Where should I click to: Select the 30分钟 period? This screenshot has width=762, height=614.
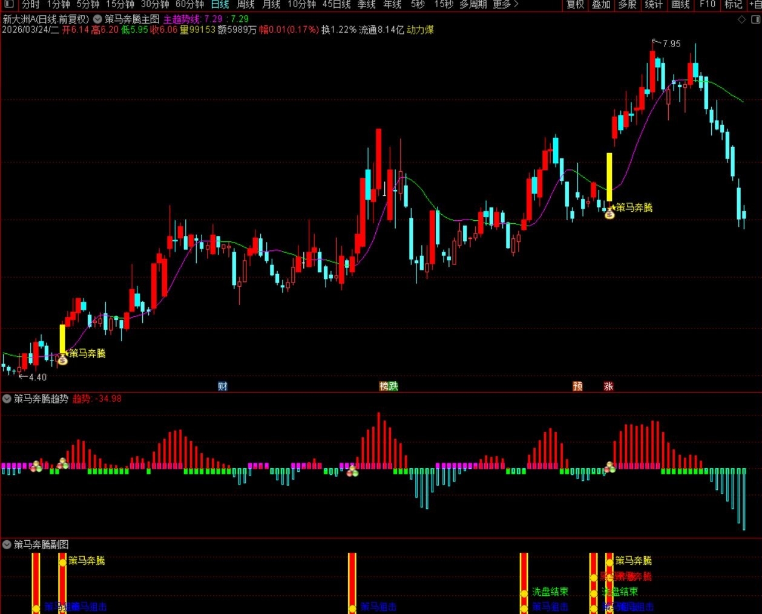click(155, 4)
